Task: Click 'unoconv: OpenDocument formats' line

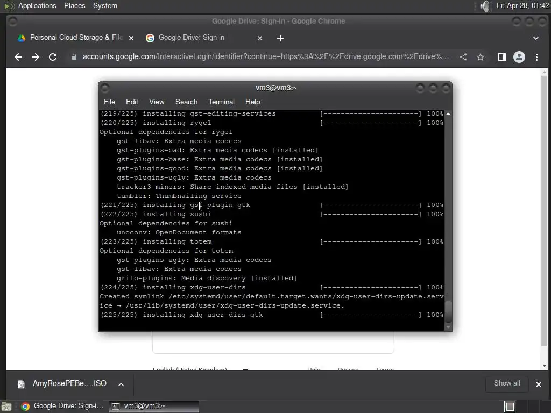Action: tap(179, 232)
